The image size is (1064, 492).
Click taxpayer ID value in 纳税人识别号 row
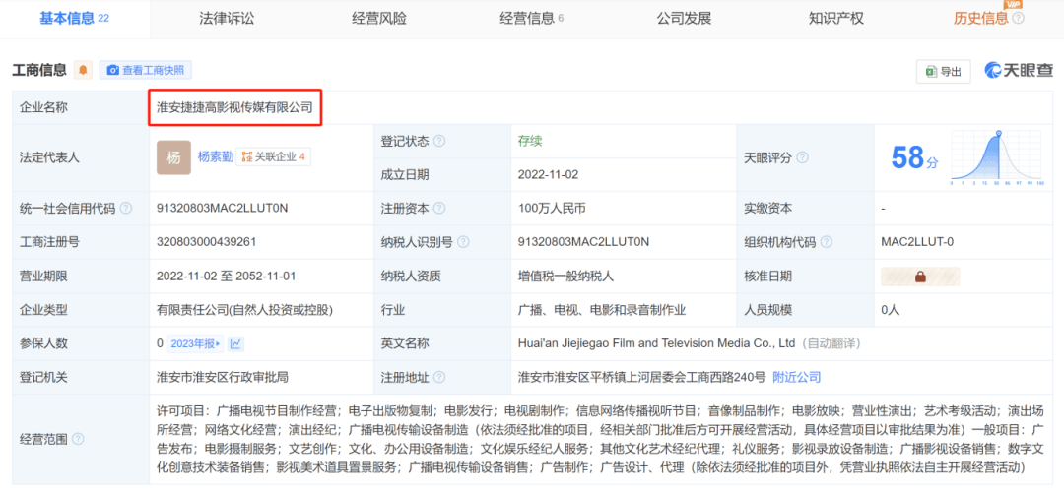pos(583,242)
